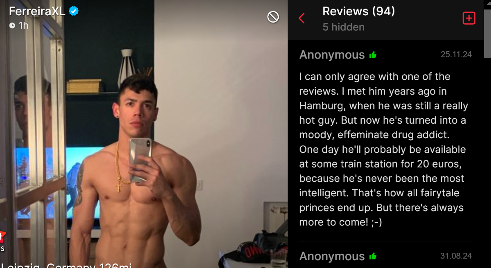Open the FerreiraXL profile name

click(37, 11)
